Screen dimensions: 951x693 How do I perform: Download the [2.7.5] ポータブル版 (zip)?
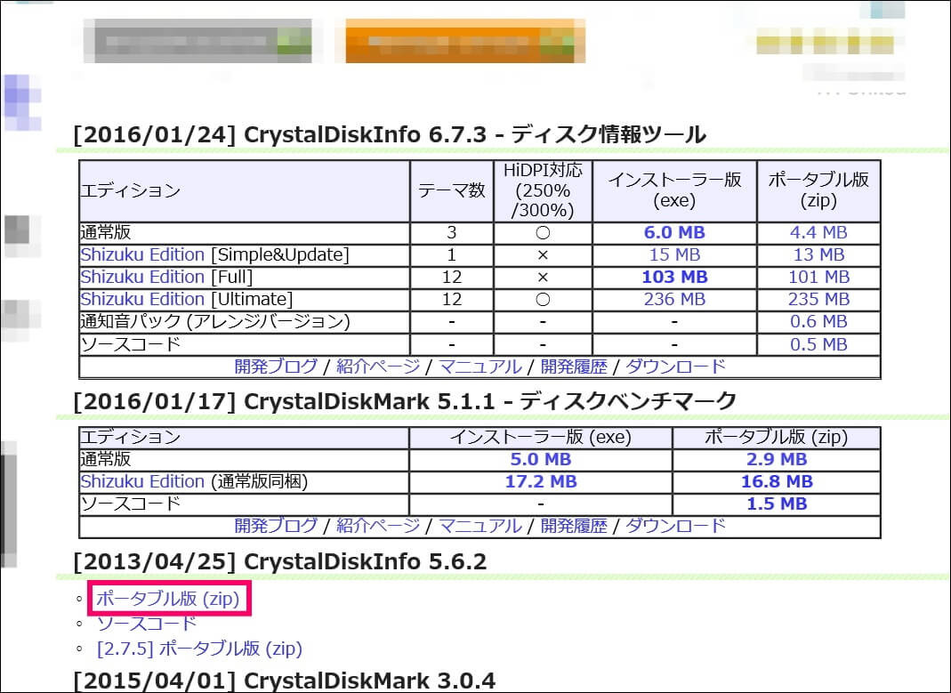[x=199, y=649]
